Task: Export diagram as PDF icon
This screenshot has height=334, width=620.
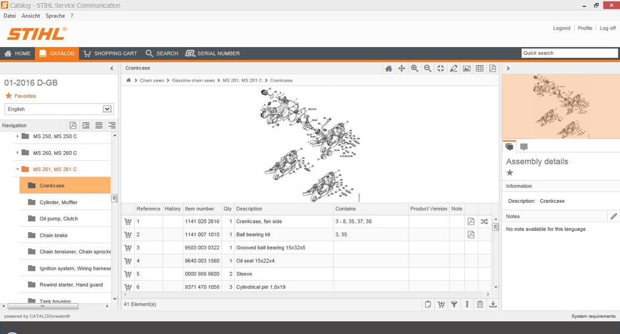Action: tap(492, 68)
